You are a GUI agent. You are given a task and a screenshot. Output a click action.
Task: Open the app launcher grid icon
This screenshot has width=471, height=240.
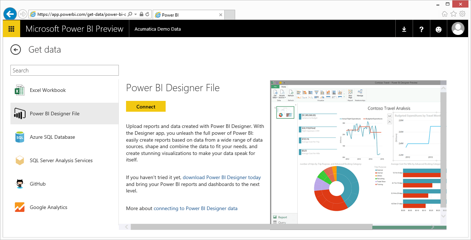(12, 29)
